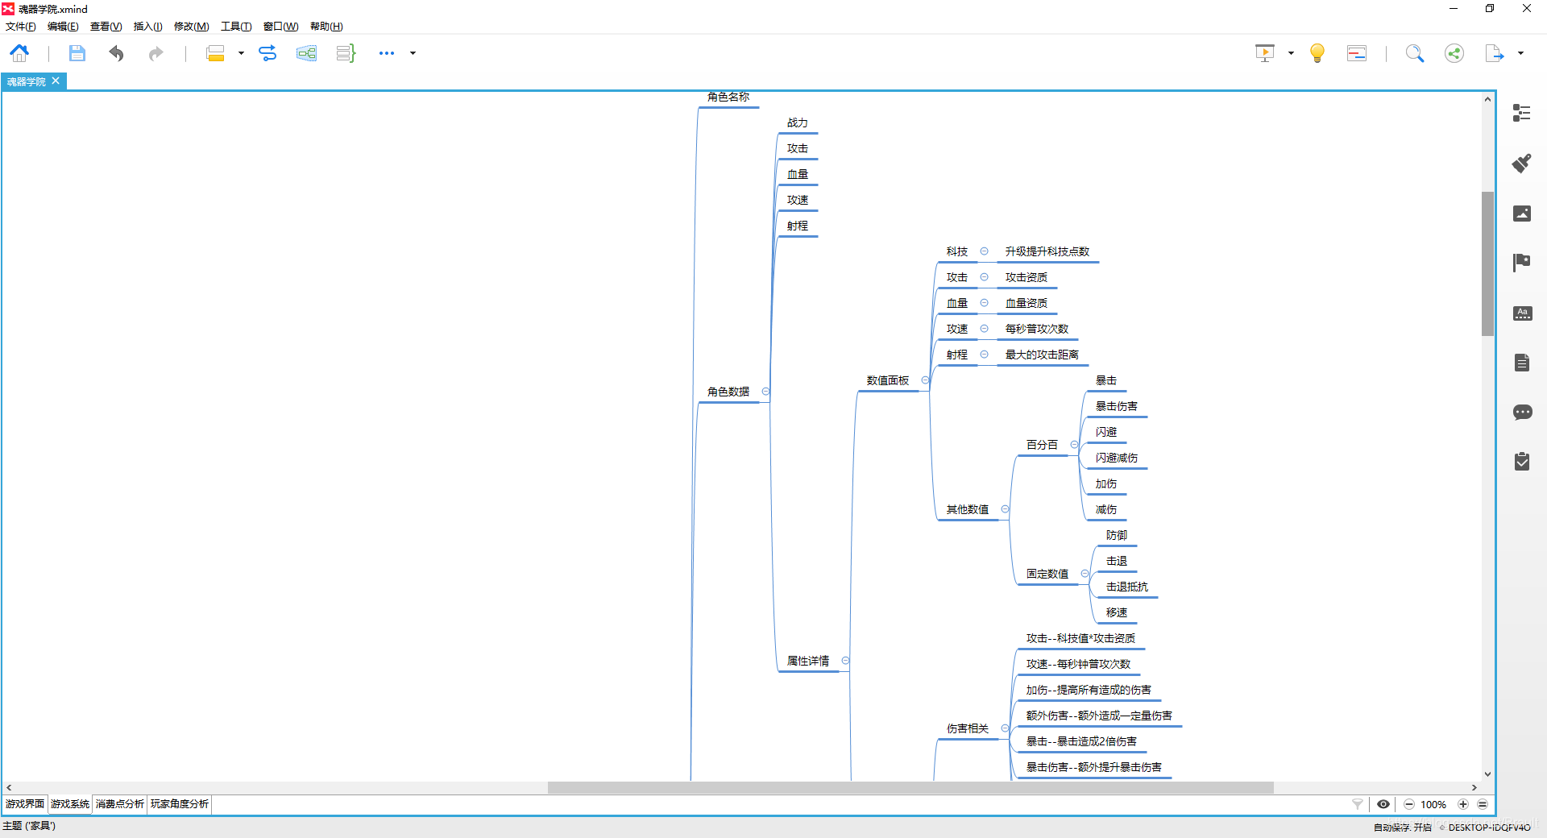This screenshot has width=1547, height=838.
Task: Toggle the eye visibility icon in status bar
Action: pos(1383,804)
